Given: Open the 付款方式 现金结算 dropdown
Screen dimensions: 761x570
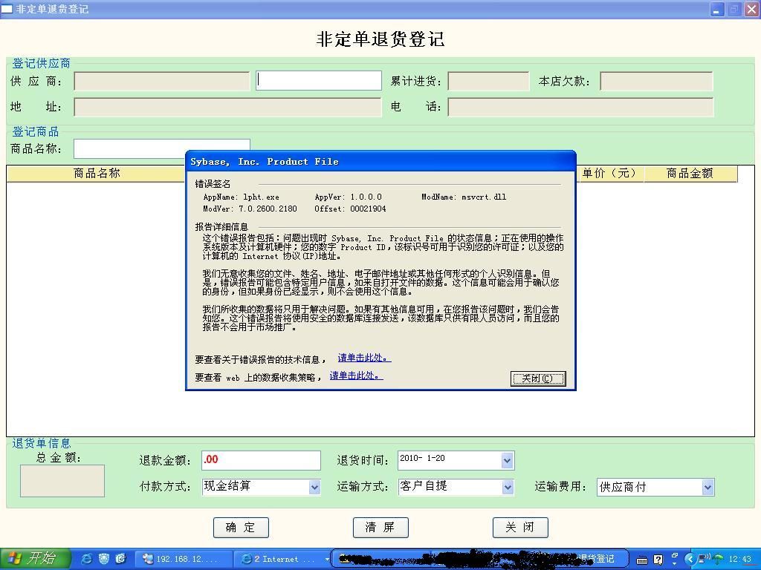Looking at the screenshot, I should (x=314, y=487).
